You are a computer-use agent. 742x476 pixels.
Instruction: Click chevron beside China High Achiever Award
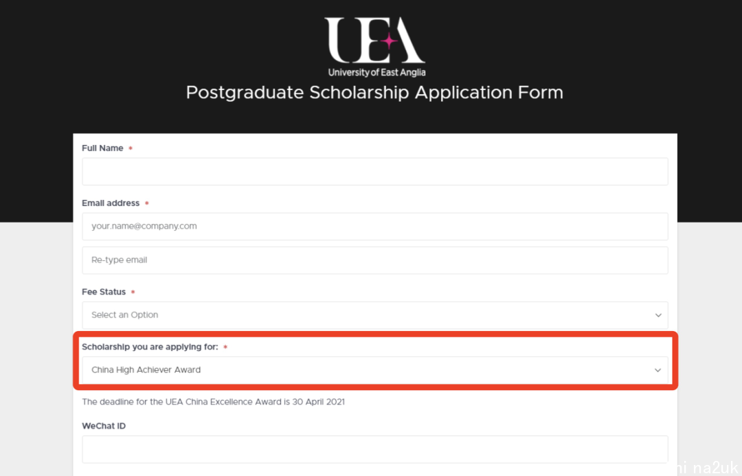coord(657,370)
